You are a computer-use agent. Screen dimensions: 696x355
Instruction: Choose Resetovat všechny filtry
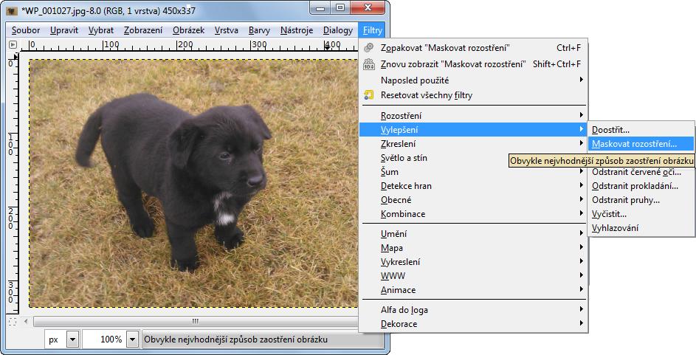tap(473, 95)
